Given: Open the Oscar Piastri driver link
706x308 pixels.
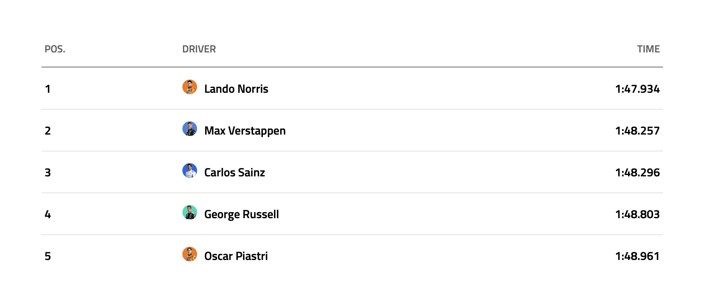Looking at the screenshot, I should coord(236,256).
